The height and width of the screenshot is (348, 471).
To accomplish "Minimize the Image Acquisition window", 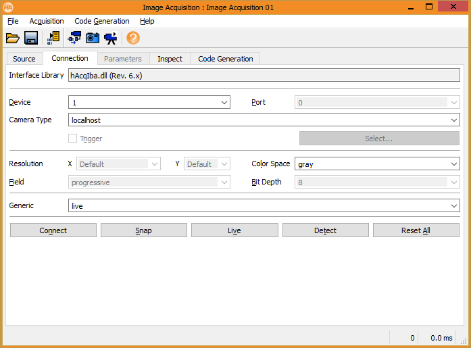I will click(411, 7).
